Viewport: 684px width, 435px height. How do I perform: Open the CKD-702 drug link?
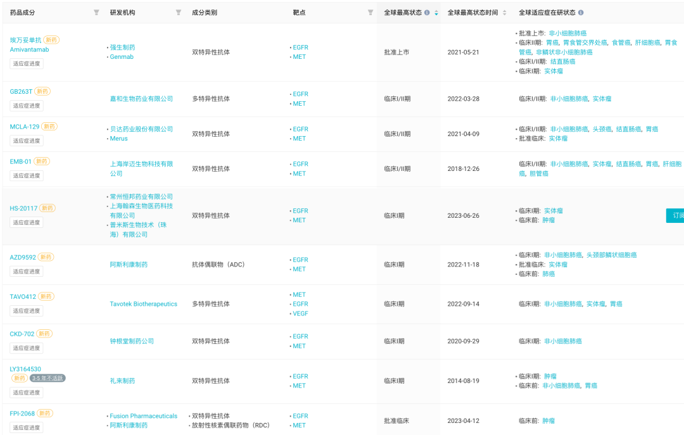click(22, 334)
